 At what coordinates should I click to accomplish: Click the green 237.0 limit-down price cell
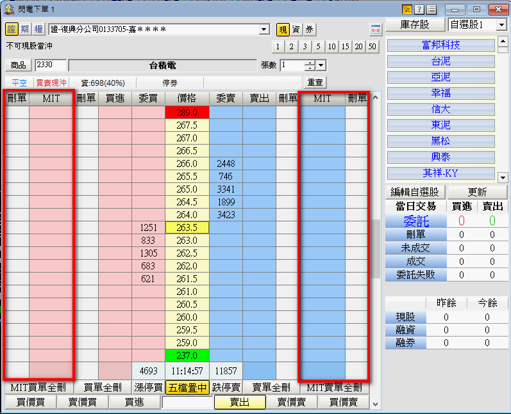pyautogui.click(x=187, y=355)
